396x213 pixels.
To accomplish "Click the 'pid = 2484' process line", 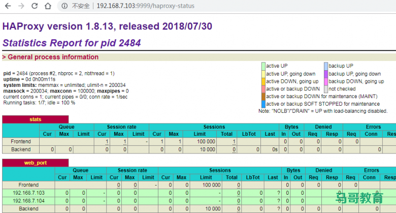I will pyautogui.click(x=59, y=73).
